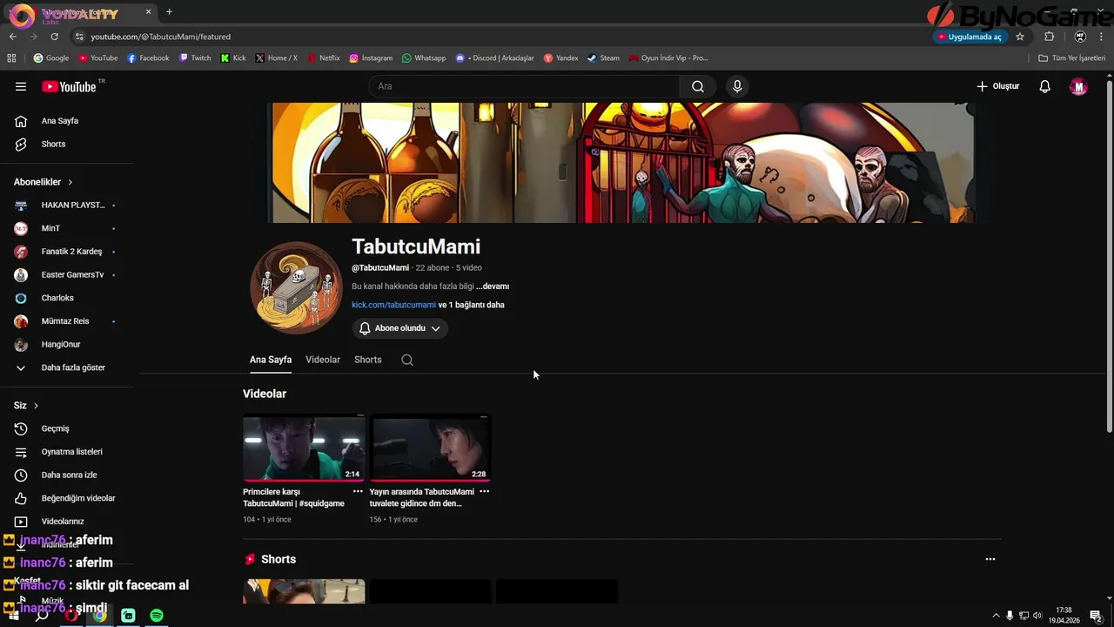This screenshot has height=627, width=1114.
Task: Open the HAKAN PLAYST... subscription
Action: pos(67,206)
